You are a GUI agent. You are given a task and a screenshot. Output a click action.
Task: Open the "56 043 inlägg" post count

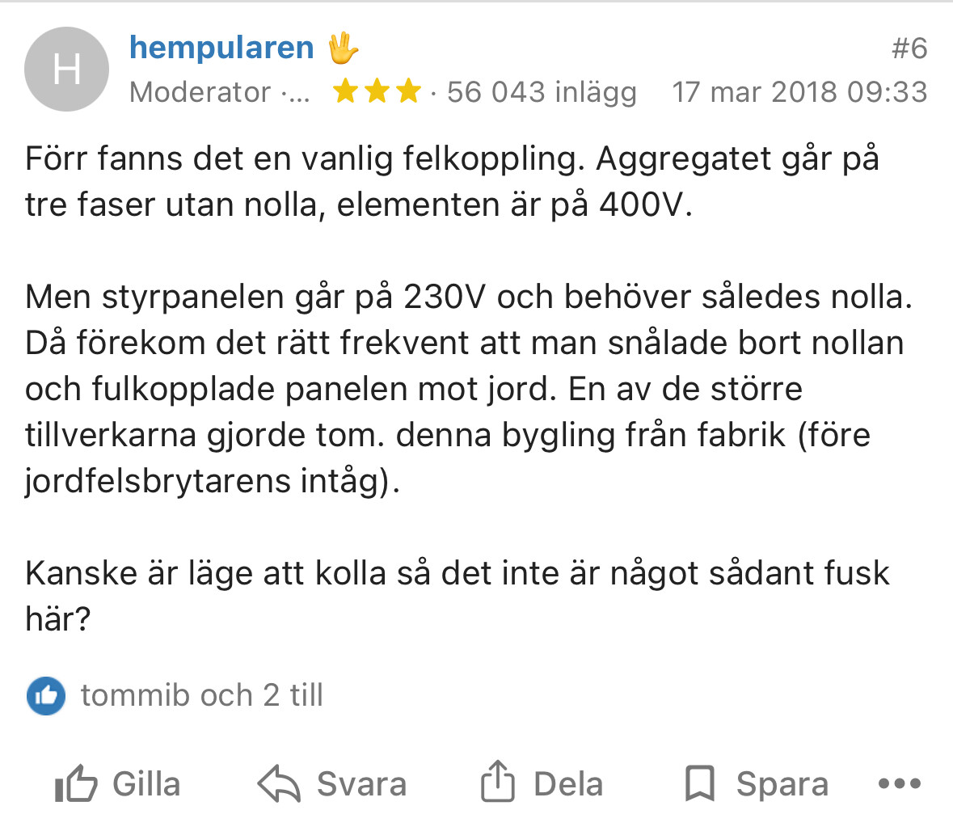tap(542, 92)
